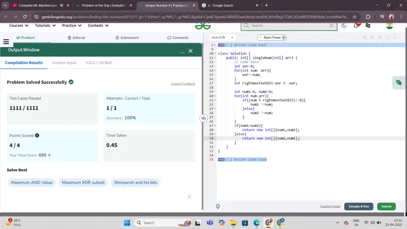Bookmark this page with star icon
The width and height of the screenshot is (407, 229).
click(354, 17)
